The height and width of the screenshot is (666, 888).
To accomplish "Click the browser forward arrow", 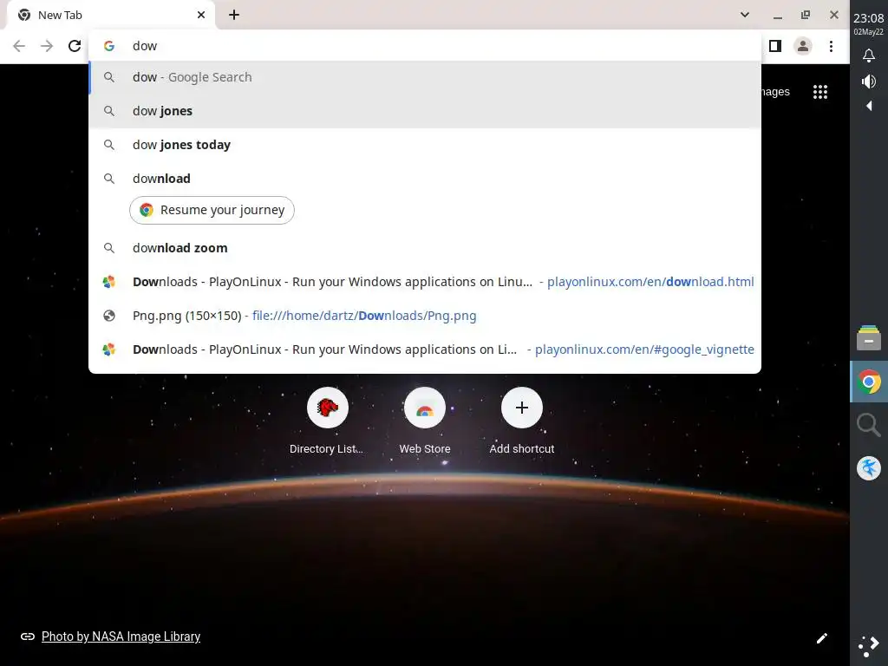I will [47, 46].
